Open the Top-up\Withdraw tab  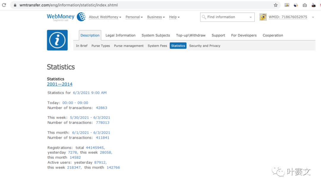tap(191, 35)
